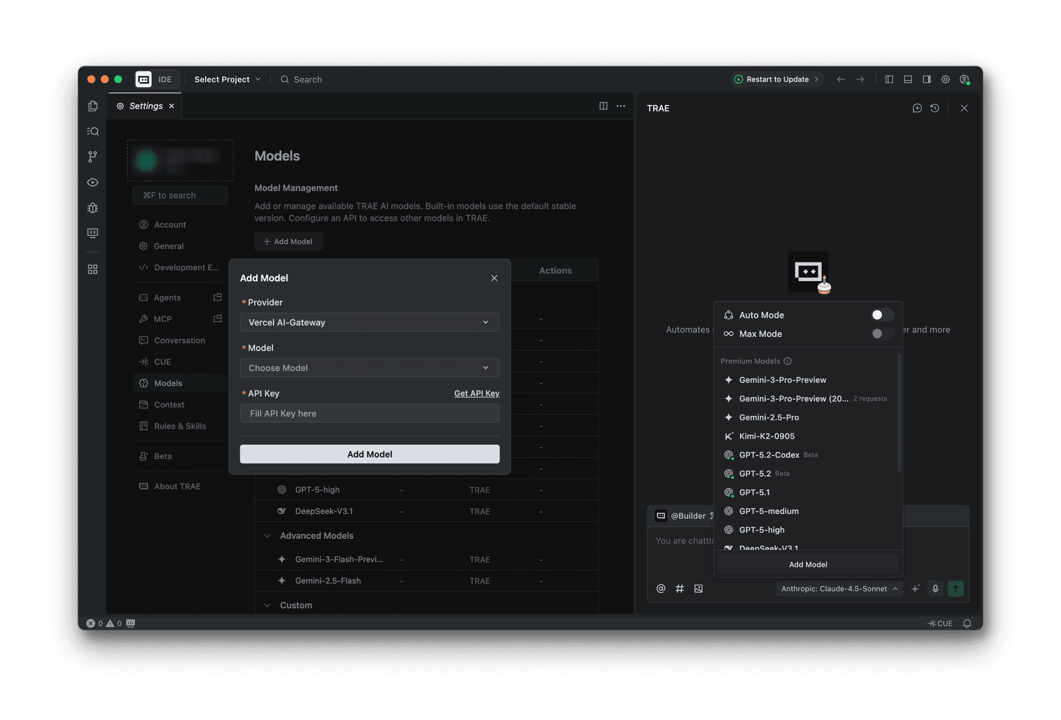Screen dimensions: 1061x720
Task: Select Gemini-2.5-Pro from model list
Action: pyautogui.click(x=769, y=417)
